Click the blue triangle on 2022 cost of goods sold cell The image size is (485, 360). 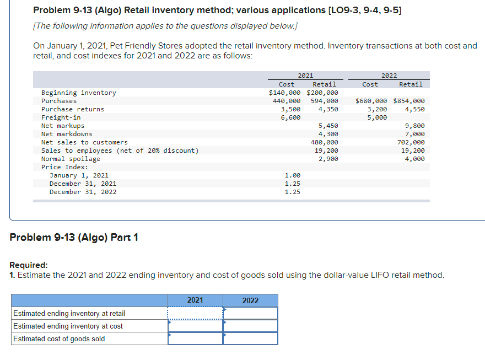(x=224, y=336)
